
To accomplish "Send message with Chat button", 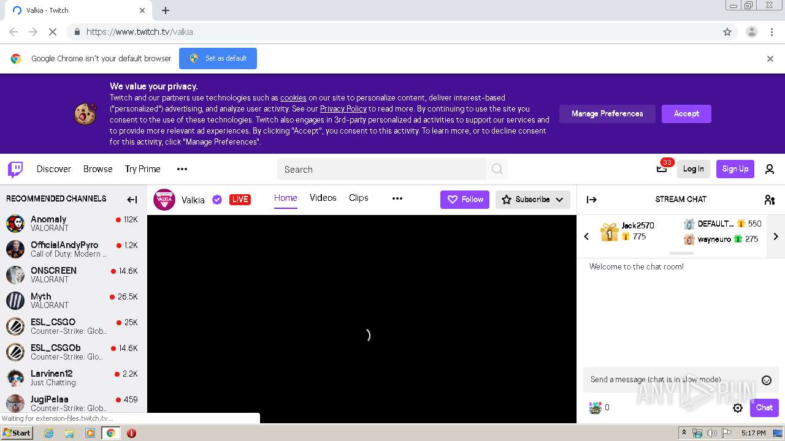I will [x=764, y=408].
